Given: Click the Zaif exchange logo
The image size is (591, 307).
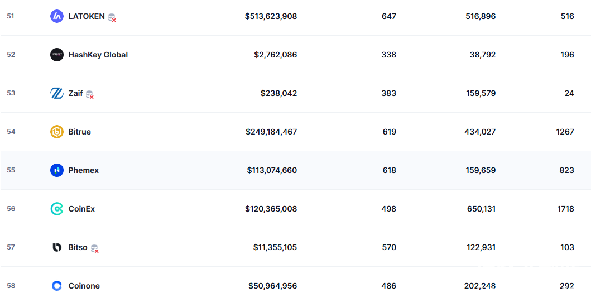Looking at the screenshot, I should pos(57,93).
